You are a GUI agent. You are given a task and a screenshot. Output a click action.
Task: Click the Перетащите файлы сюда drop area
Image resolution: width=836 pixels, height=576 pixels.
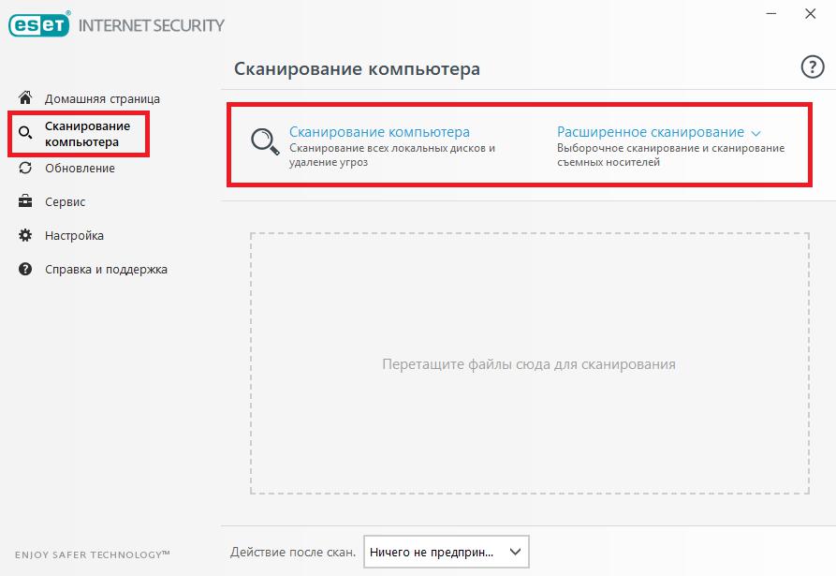click(x=530, y=363)
